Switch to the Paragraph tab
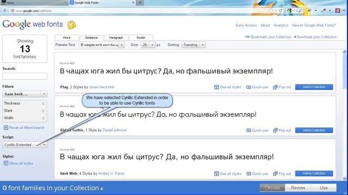Image resolution: width=348 pixels, height=195 pixels. 116,37
